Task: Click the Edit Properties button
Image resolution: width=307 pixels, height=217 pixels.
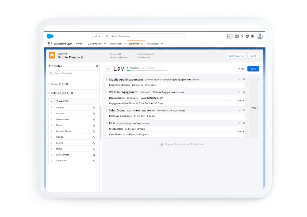Action: point(236,56)
